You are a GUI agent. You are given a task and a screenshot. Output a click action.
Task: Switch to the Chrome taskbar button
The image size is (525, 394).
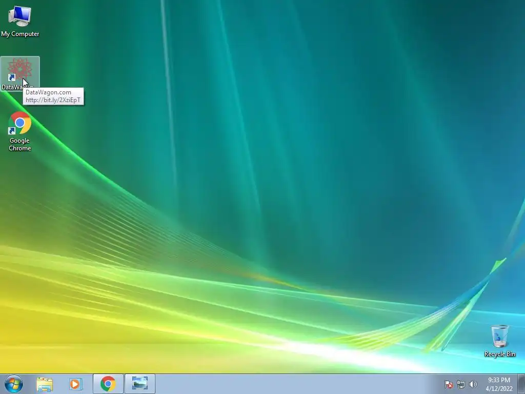pos(108,384)
